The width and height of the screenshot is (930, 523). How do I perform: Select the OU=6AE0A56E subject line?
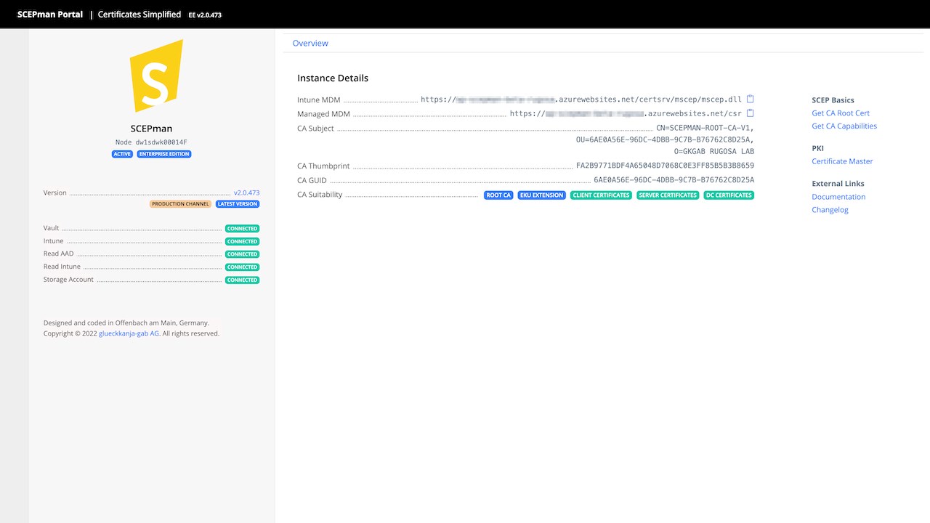click(665, 140)
